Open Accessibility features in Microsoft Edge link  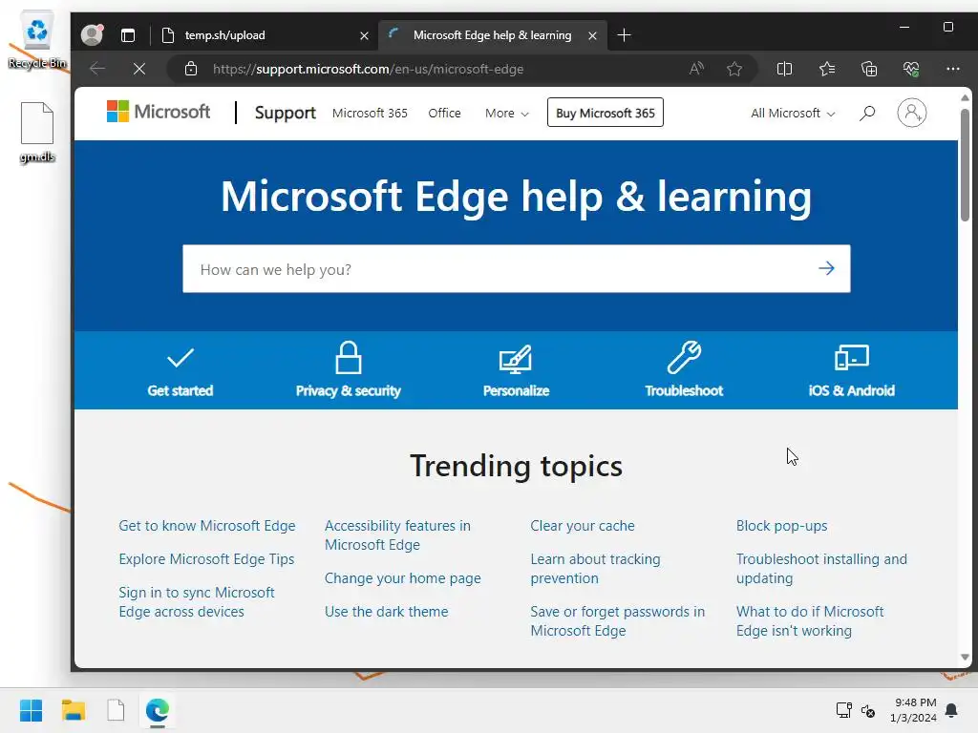tap(397, 534)
